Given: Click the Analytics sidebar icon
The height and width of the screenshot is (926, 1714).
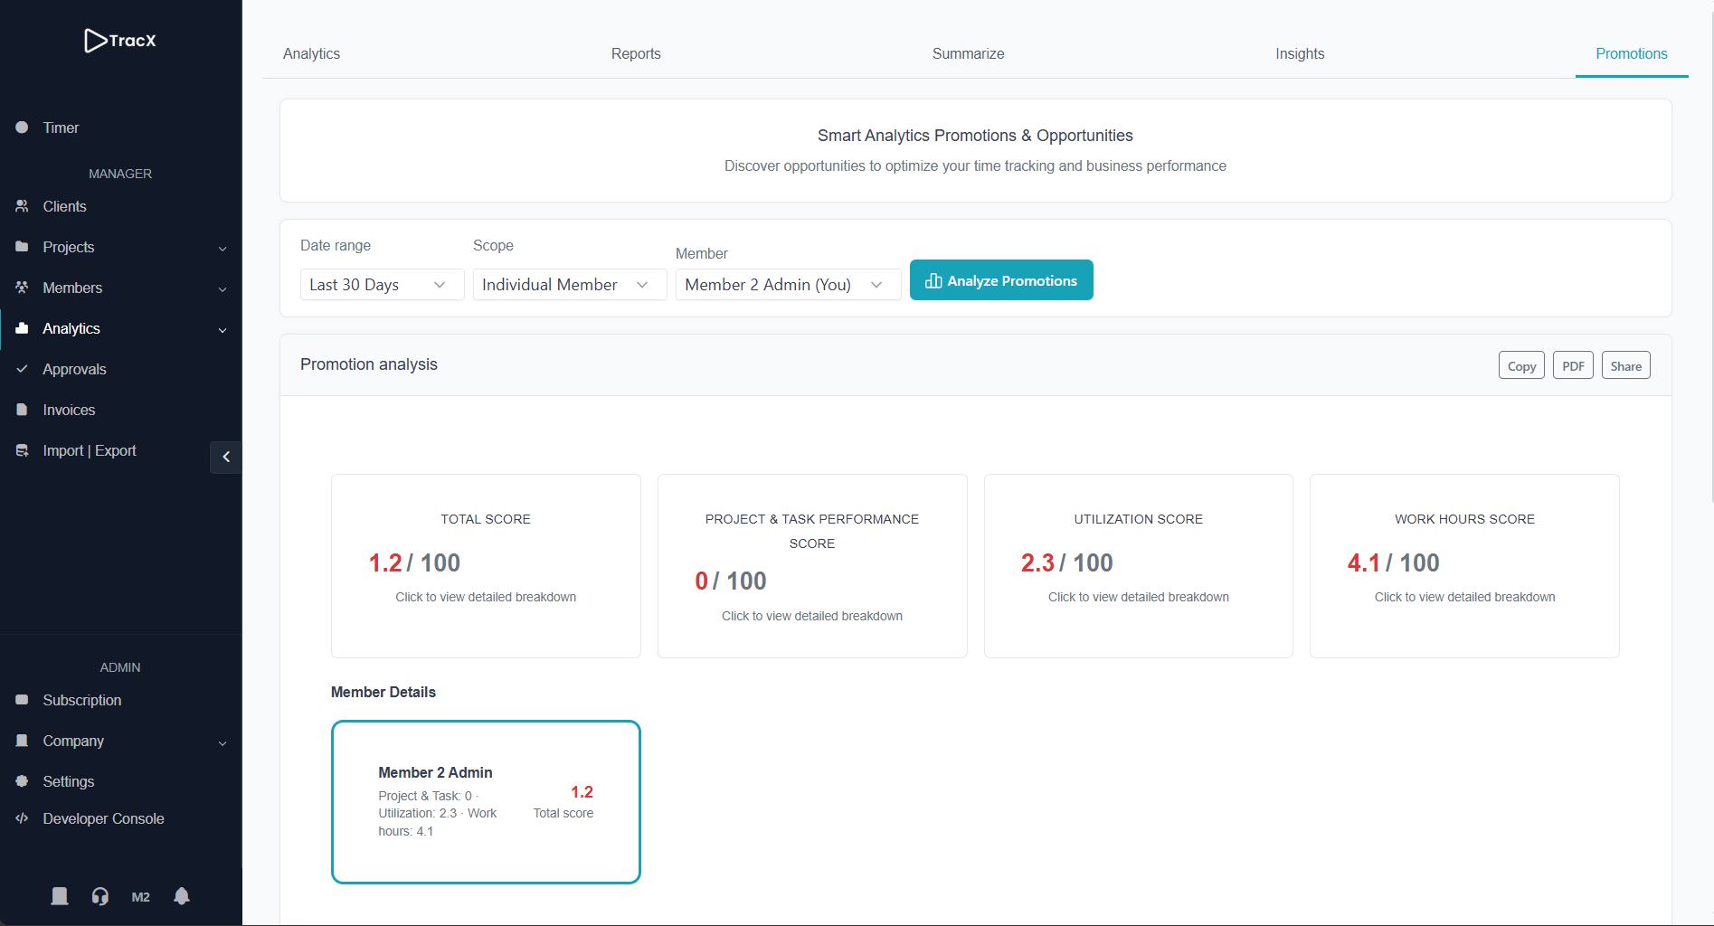Looking at the screenshot, I should pos(22,328).
